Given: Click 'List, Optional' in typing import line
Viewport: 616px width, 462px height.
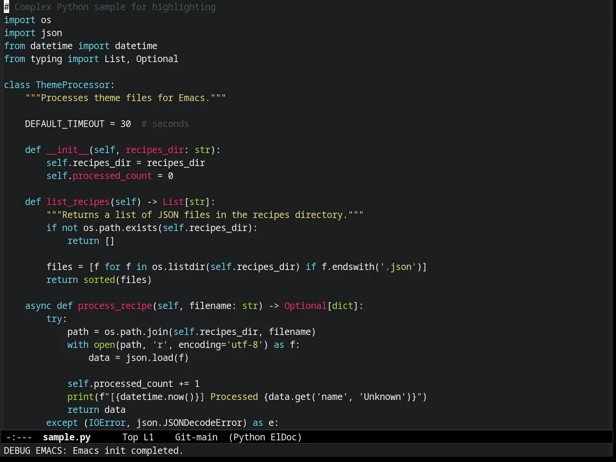Looking at the screenshot, I should click(141, 59).
